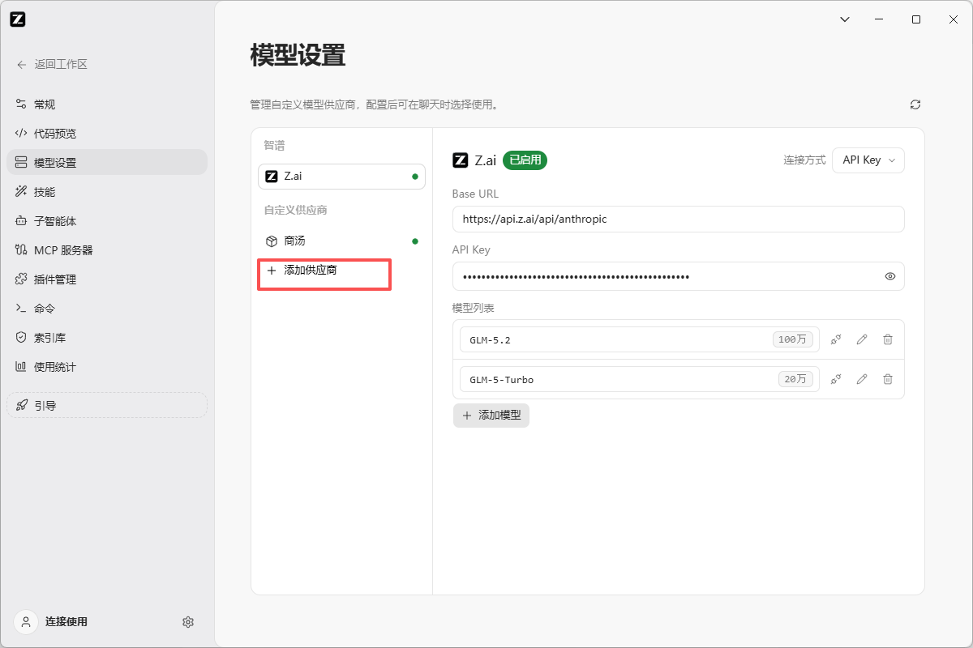Screen dimensions: 973x648
Task: Open 插件管理 section
Action: tap(107, 279)
